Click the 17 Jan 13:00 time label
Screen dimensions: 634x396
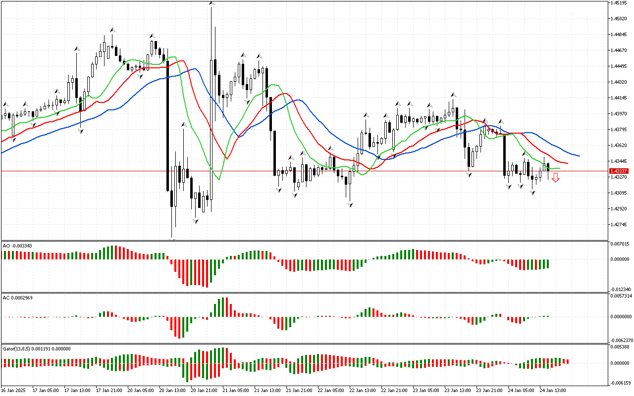coord(78,390)
